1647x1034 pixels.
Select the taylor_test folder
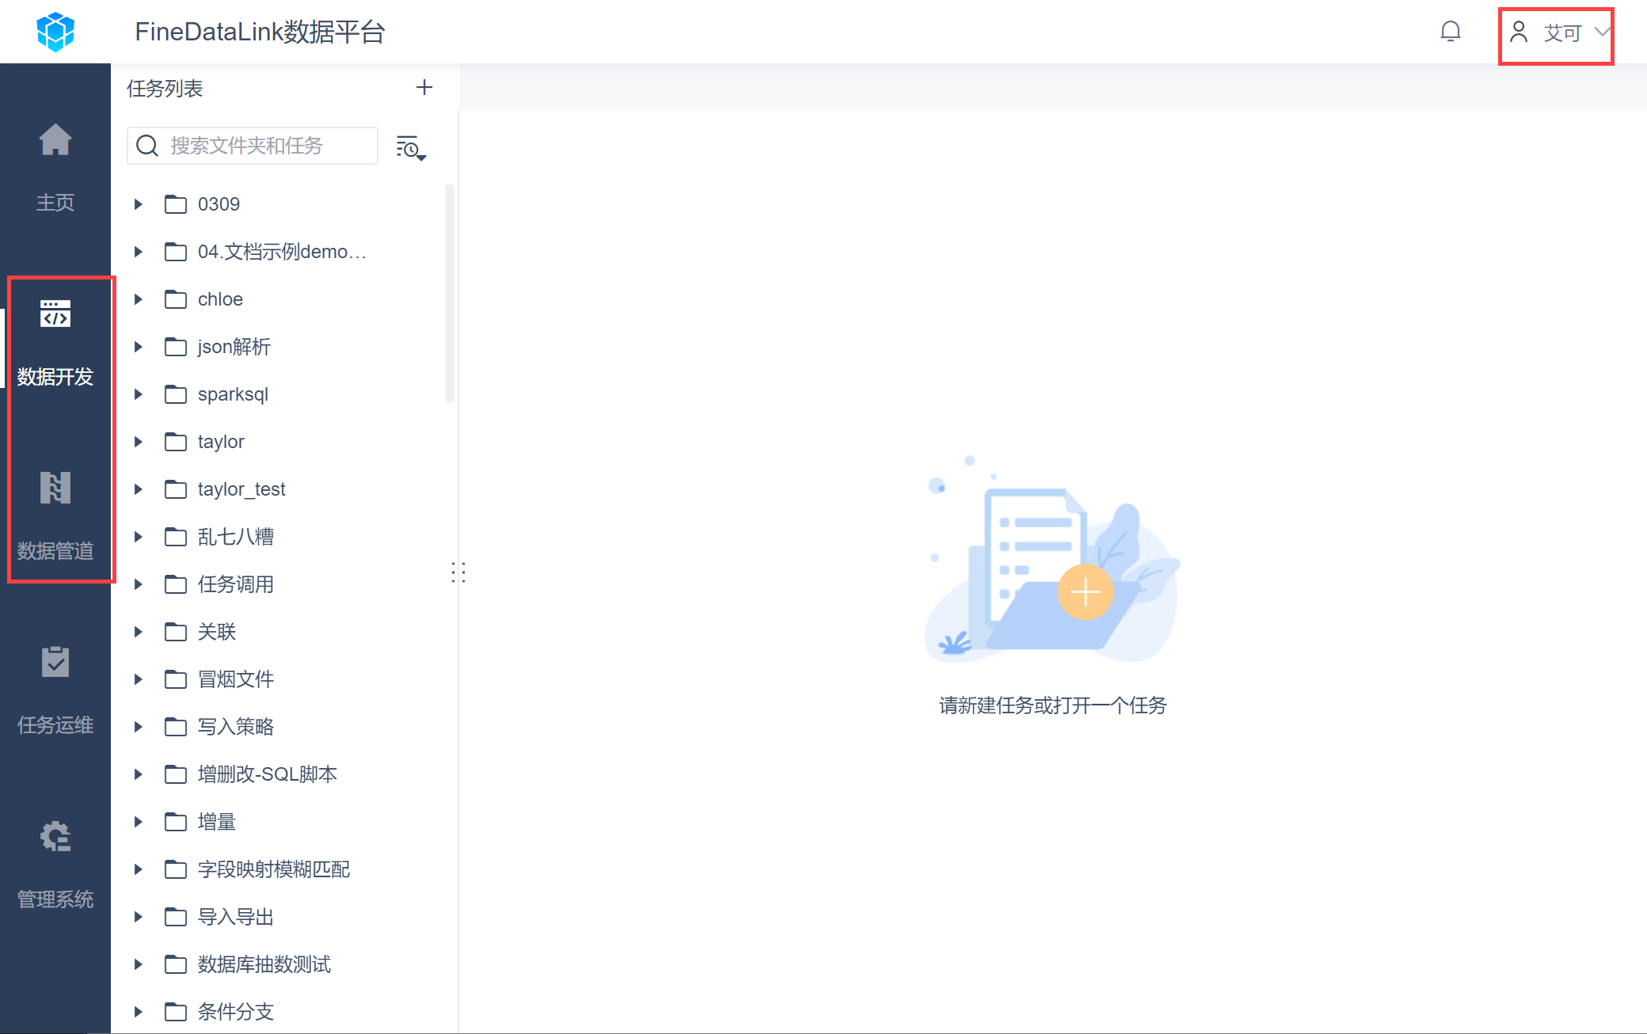coord(241,489)
